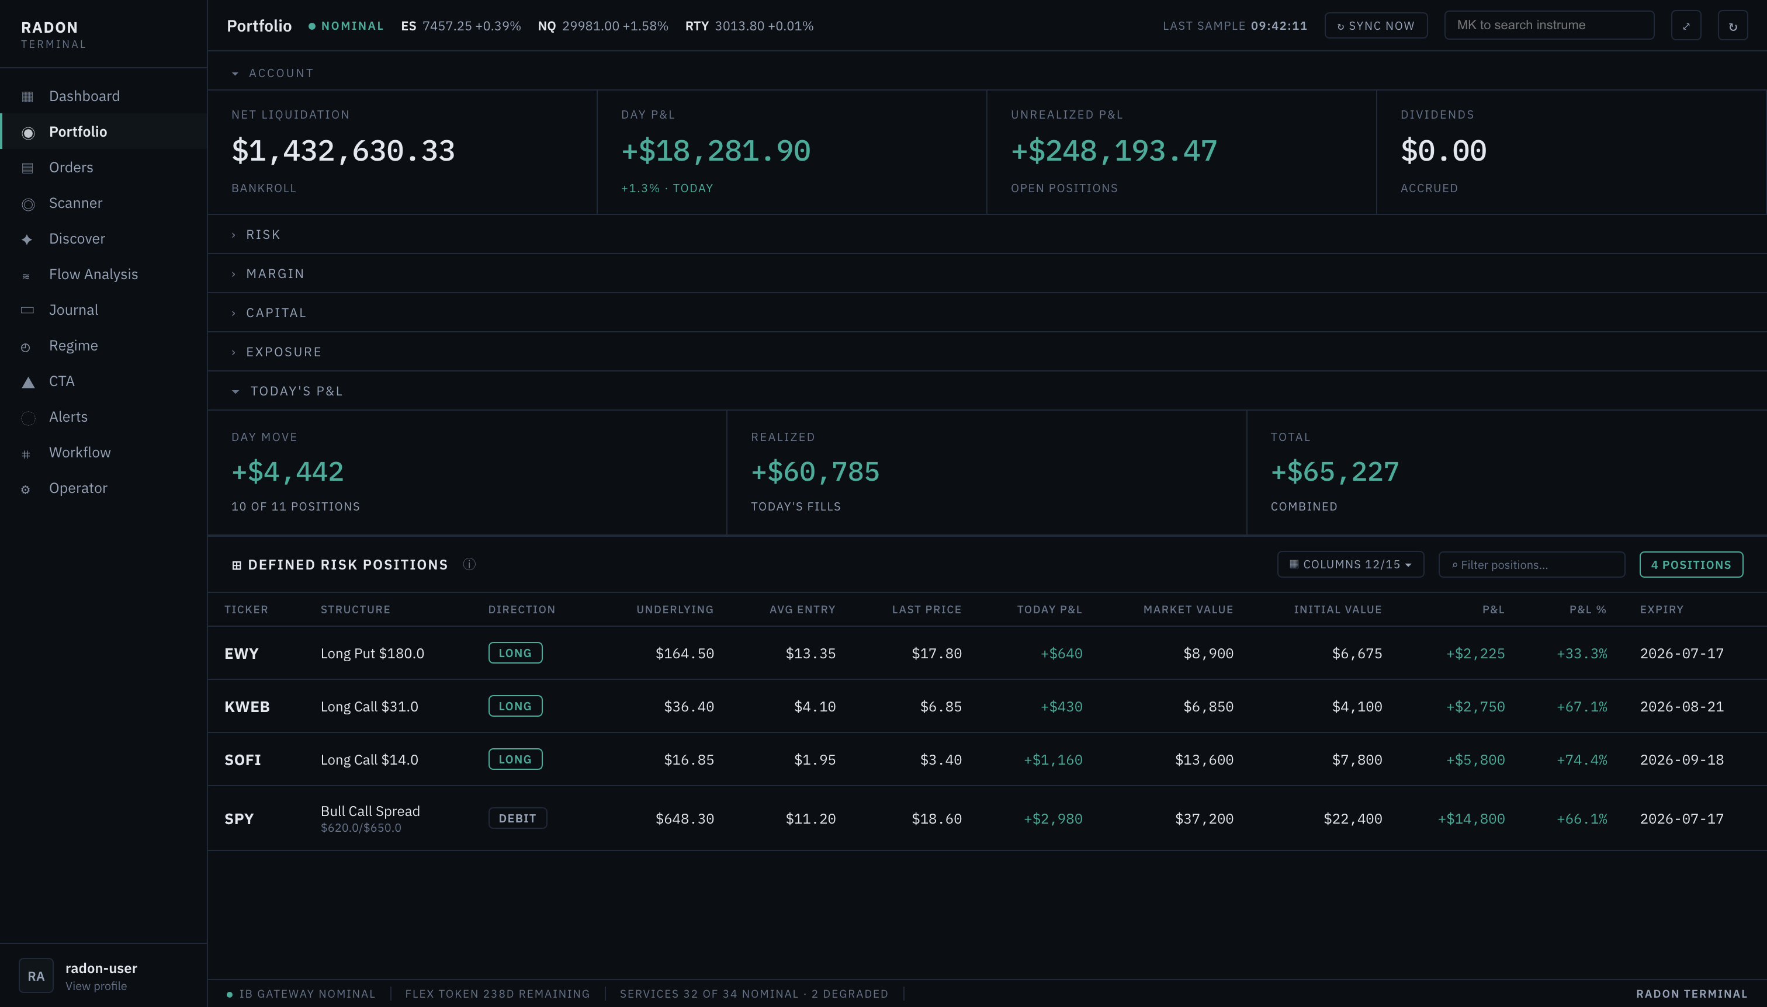Click the Alerts circle icon

coord(27,418)
